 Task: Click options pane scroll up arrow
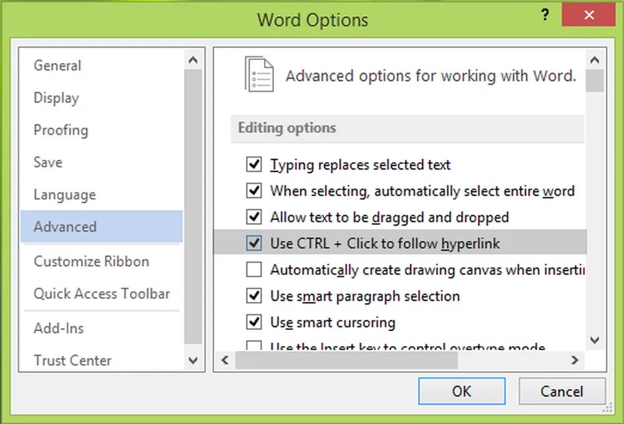595,60
